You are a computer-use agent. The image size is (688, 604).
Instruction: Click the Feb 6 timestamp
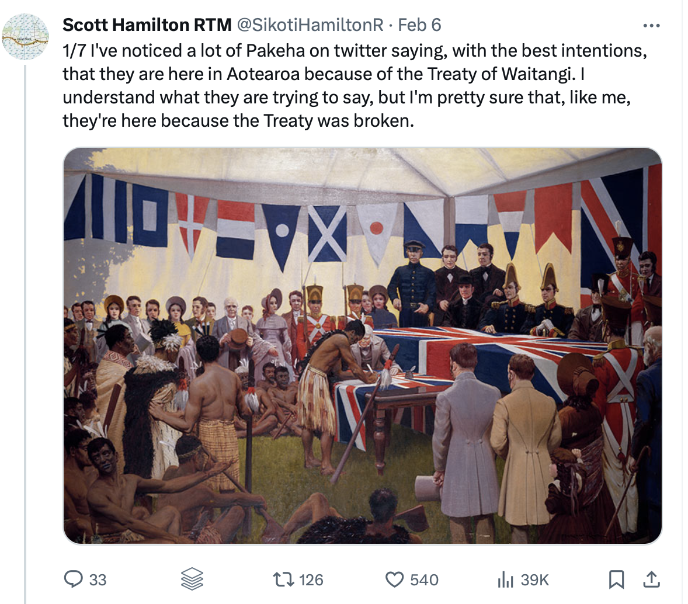pos(419,25)
